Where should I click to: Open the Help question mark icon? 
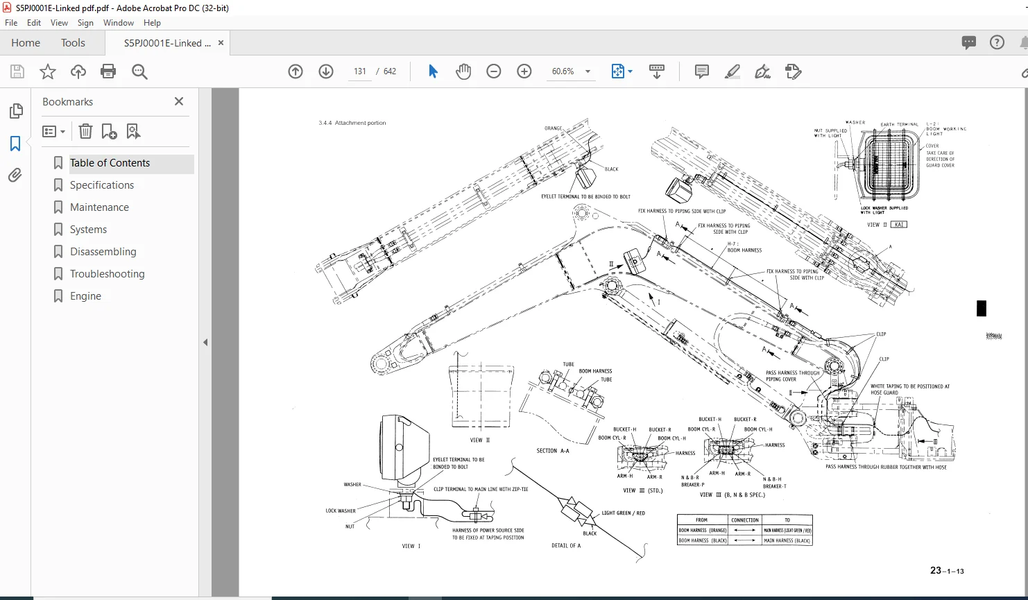[997, 42]
